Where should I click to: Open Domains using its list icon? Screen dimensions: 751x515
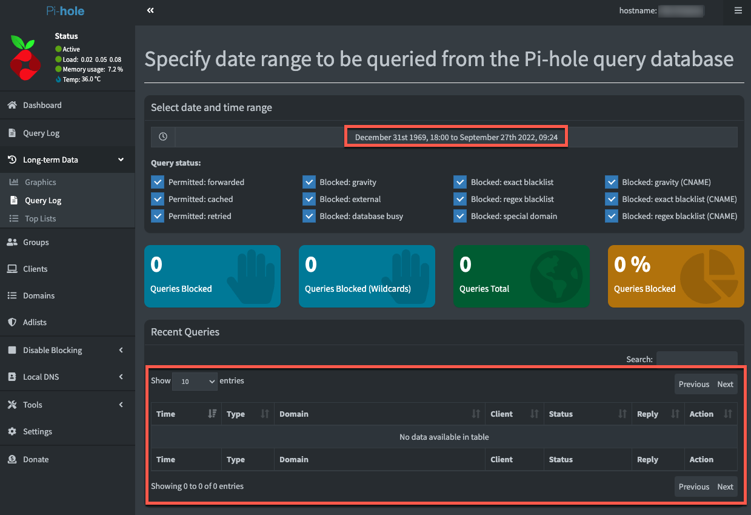(x=12, y=295)
